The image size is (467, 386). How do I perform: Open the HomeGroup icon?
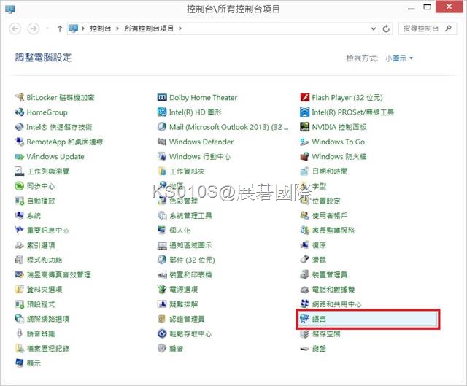[x=20, y=112]
